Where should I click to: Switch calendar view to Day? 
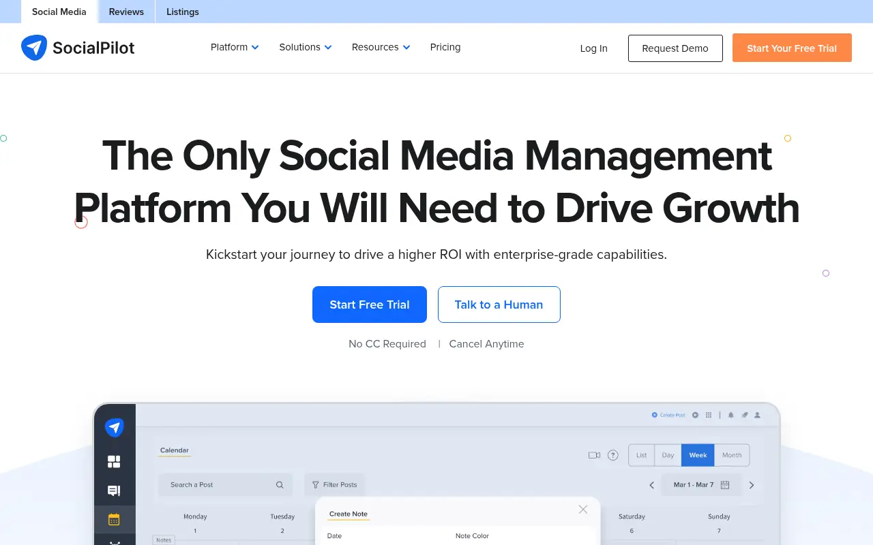pos(668,455)
